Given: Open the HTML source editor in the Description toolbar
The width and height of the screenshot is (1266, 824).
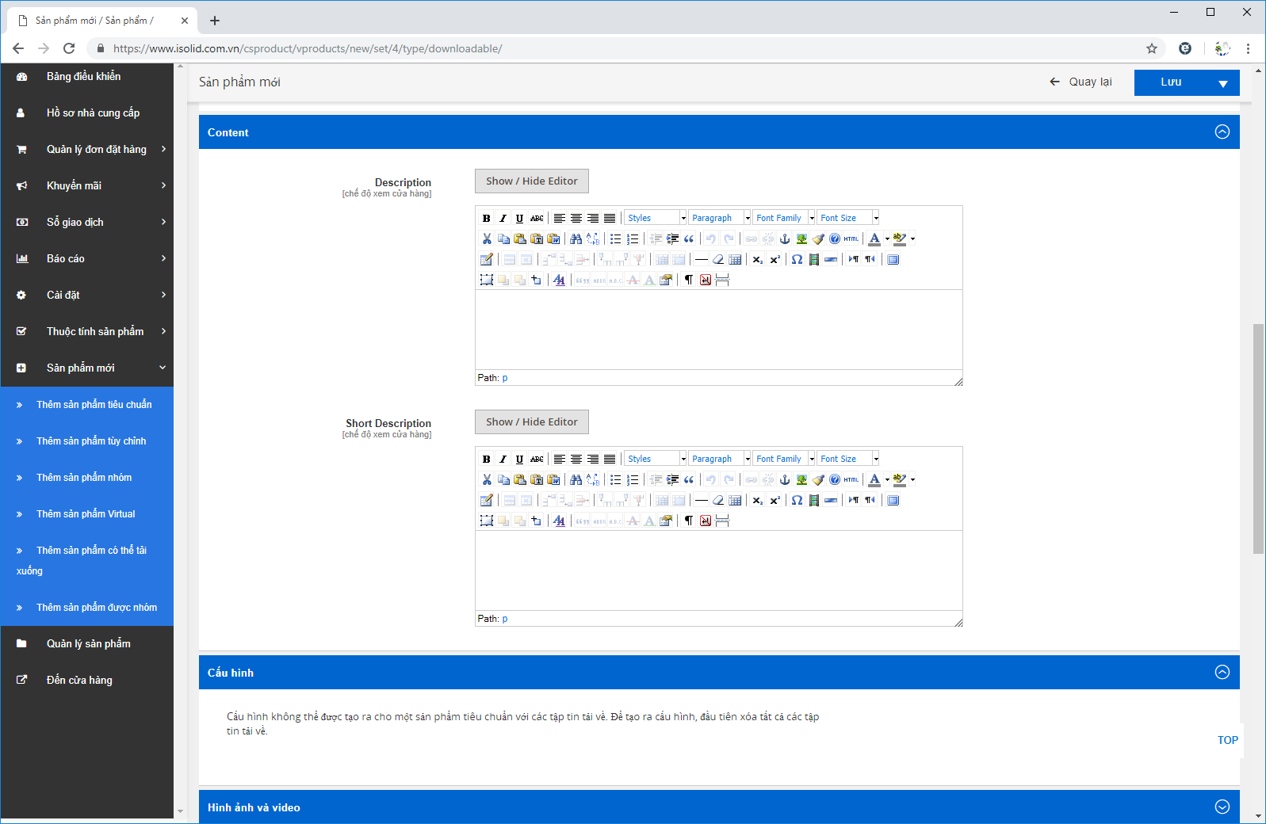Looking at the screenshot, I should click(851, 238).
